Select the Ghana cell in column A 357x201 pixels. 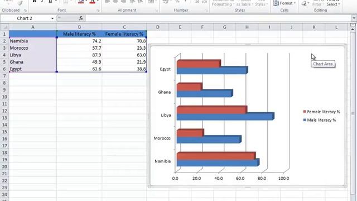tap(33, 62)
